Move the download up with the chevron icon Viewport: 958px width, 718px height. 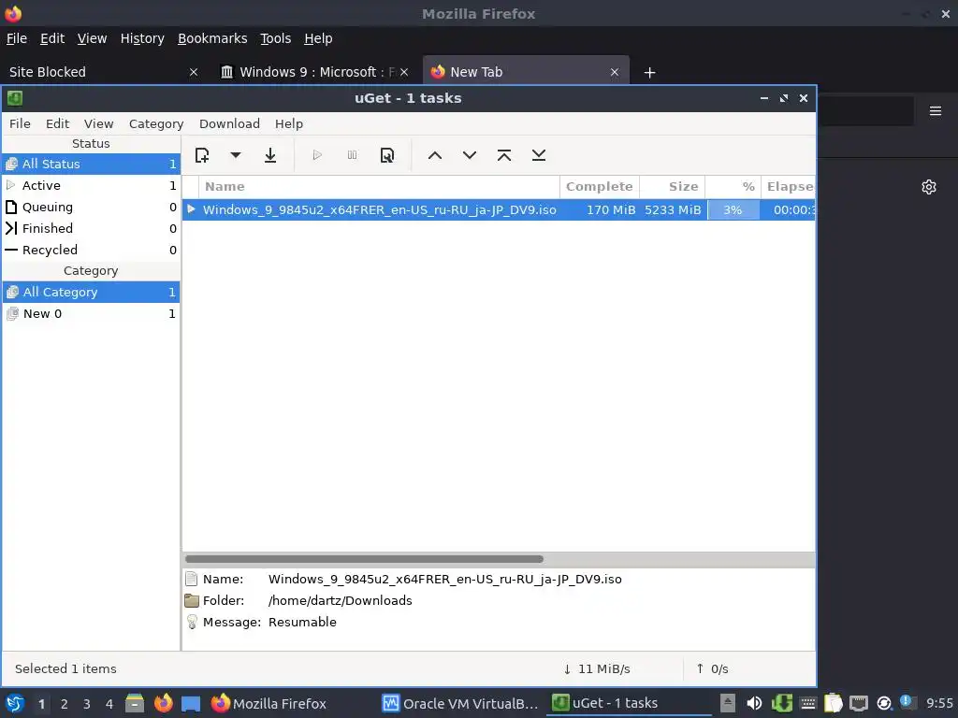coord(434,155)
